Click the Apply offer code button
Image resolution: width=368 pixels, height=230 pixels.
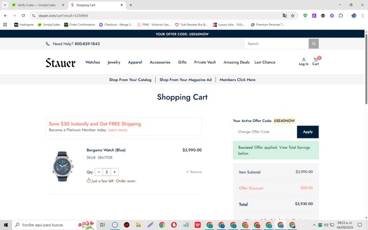308,132
